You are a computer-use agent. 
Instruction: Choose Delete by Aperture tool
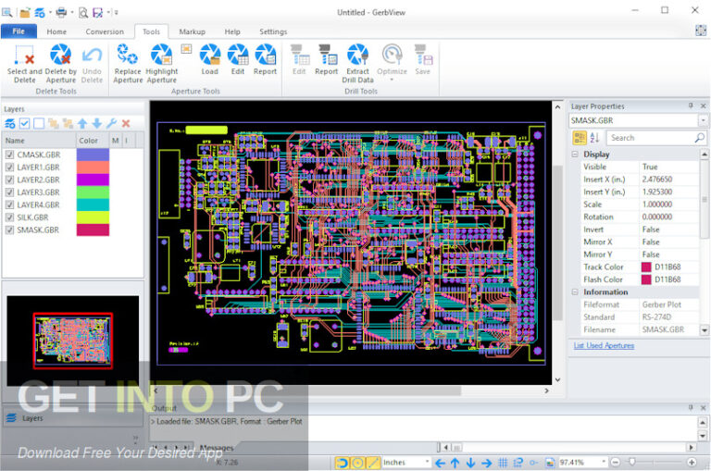[x=61, y=64]
